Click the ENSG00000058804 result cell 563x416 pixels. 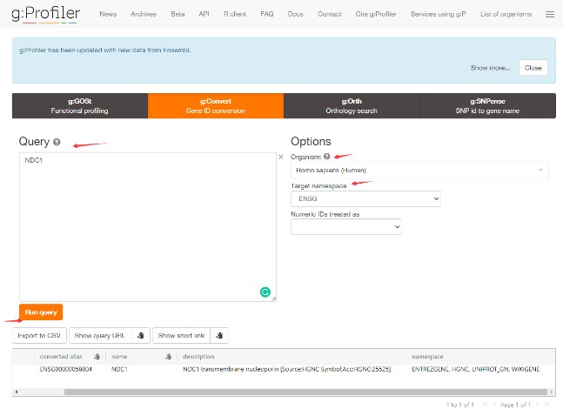[66, 369]
